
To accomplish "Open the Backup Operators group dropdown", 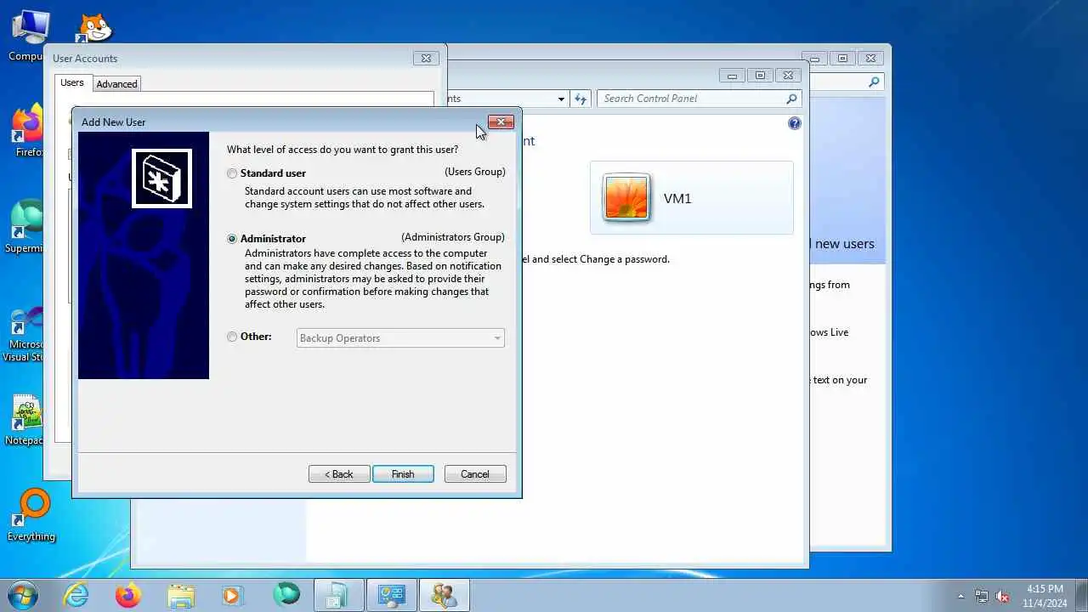I will click(400, 338).
